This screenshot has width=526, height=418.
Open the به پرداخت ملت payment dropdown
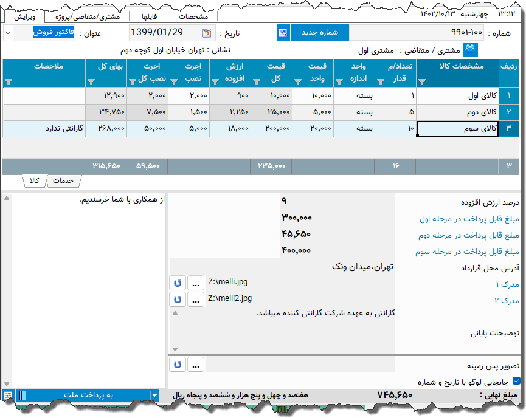(154, 396)
